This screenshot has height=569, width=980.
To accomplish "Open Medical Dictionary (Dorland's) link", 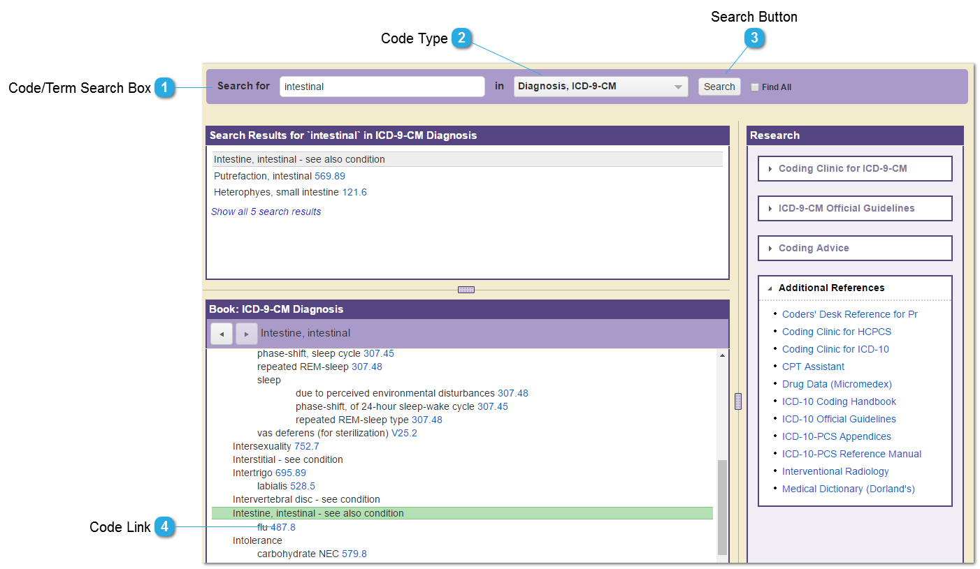I will [x=849, y=489].
